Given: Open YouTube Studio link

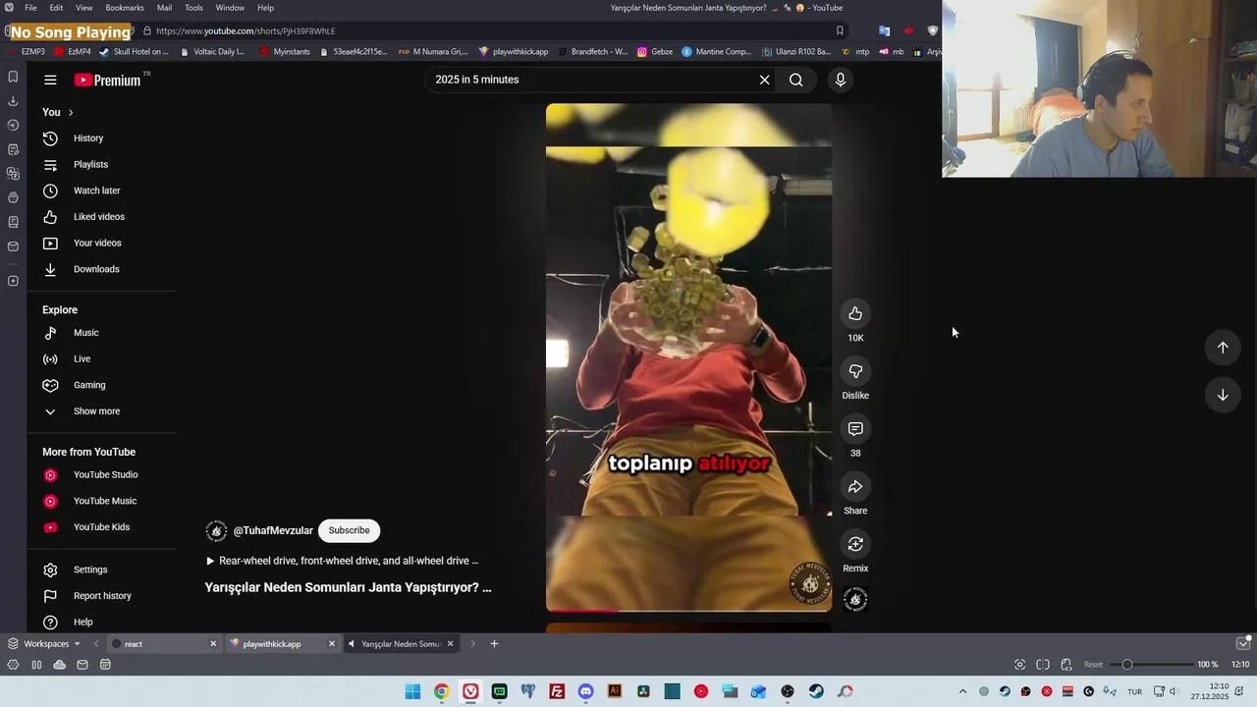Looking at the screenshot, I should point(105,475).
